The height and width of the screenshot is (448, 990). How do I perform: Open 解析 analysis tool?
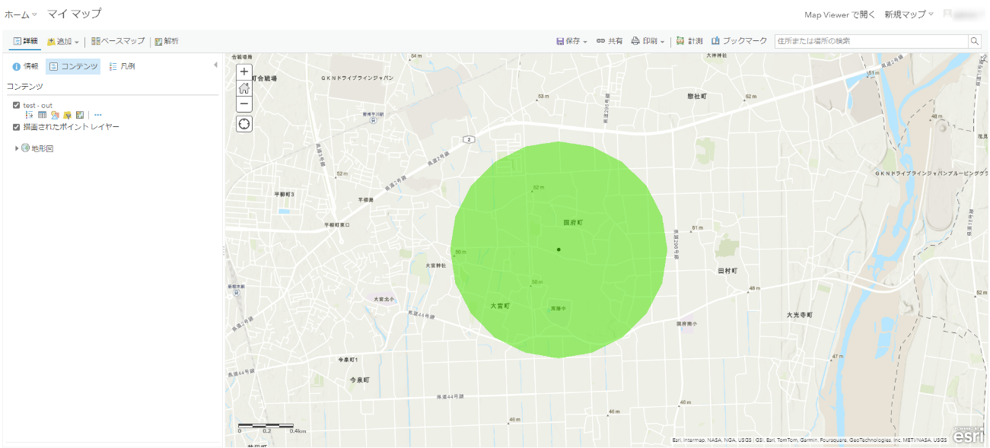[x=166, y=41]
